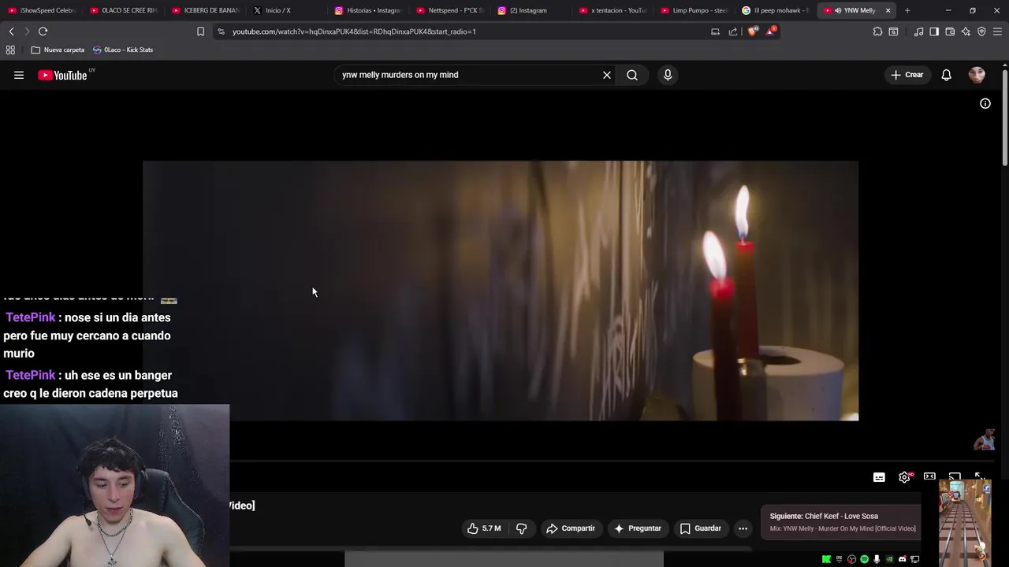Open the player settings gear
The width and height of the screenshot is (1009, 567).
click(x=904, y=477)
